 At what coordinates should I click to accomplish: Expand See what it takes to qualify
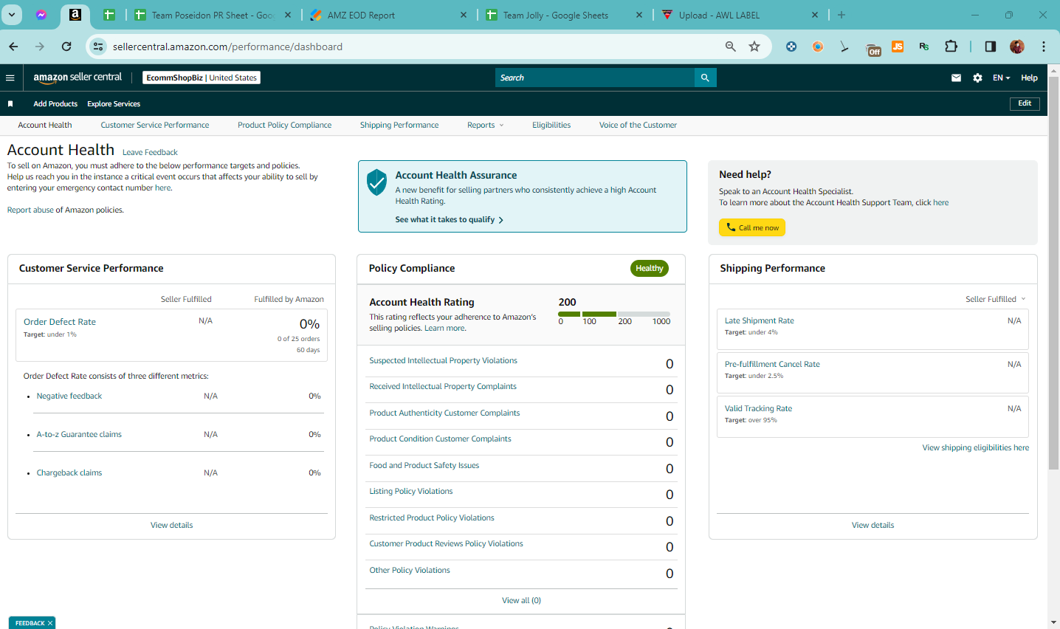tap(449, 220)
